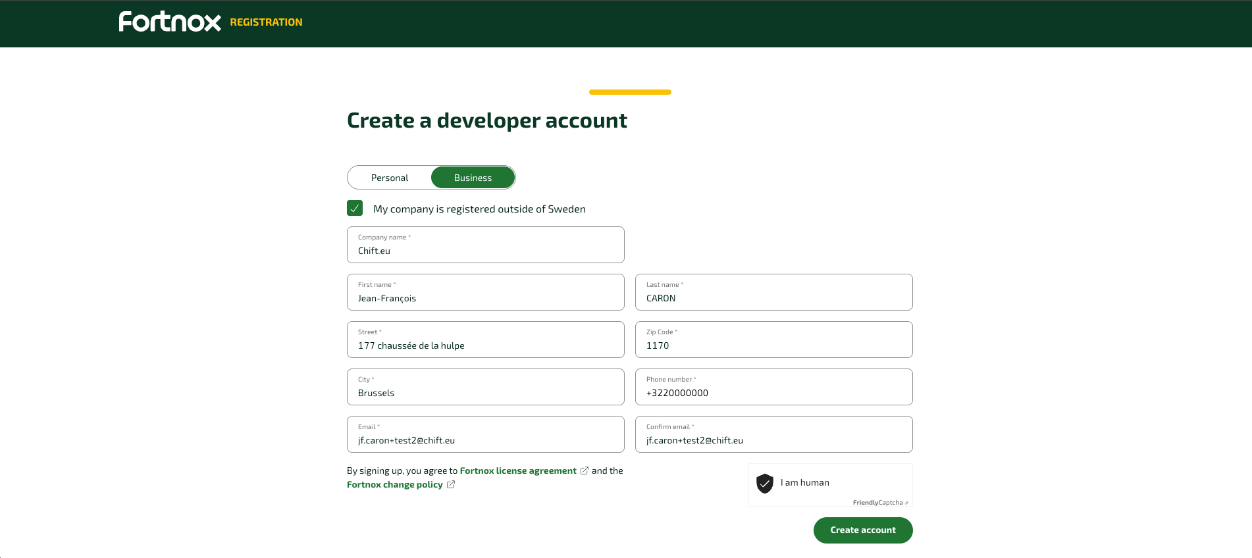Switch to Personal account type
1252x558 pixels.
[x=390, y=178]
